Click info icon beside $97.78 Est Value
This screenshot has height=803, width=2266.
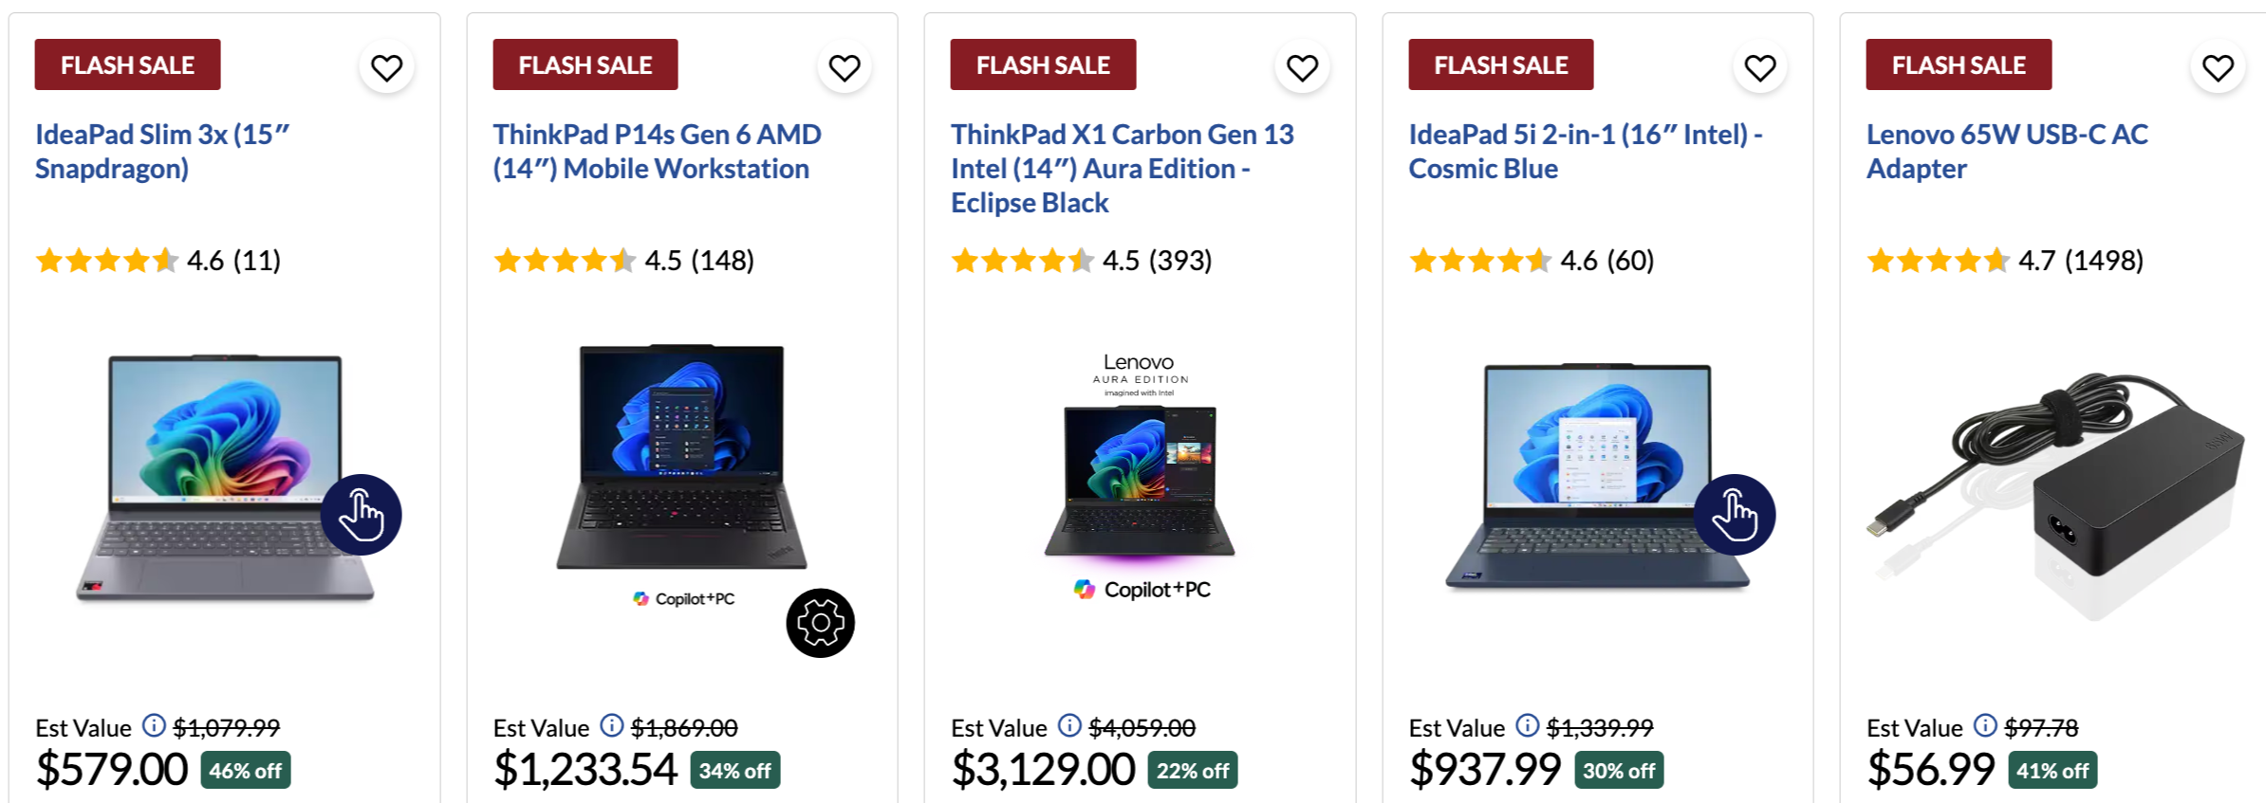(1985, 726)
